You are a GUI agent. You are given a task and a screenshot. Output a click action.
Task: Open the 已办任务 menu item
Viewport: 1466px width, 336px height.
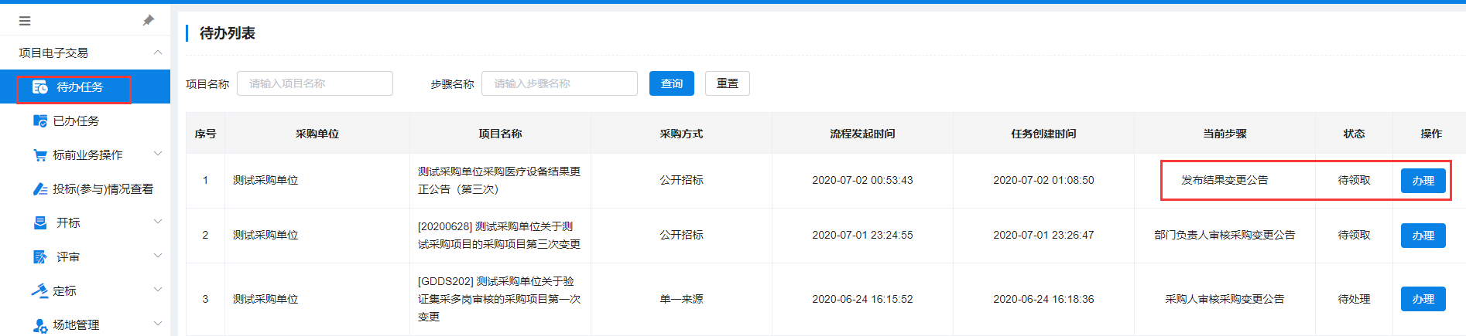pyautogui.click(x=76, y=121)
